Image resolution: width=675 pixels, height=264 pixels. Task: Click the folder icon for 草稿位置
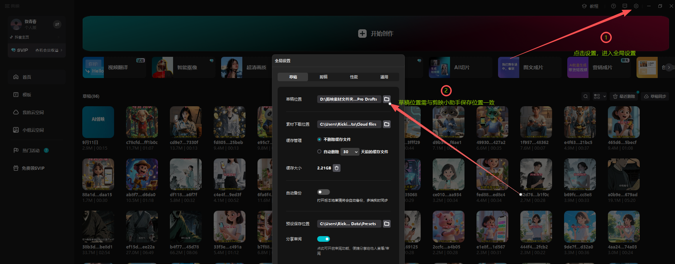pyautogui.click(x=387, y=99)
